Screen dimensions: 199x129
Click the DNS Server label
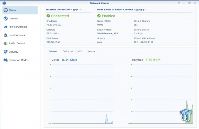tap(52, 38)
